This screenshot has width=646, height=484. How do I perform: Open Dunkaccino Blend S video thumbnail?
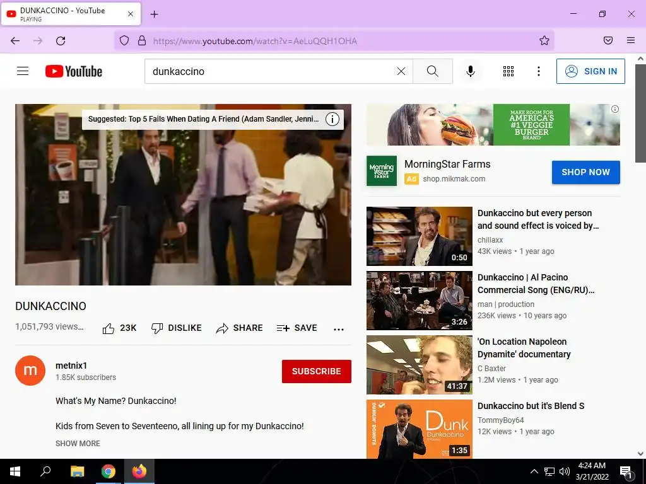click(420, 429)
